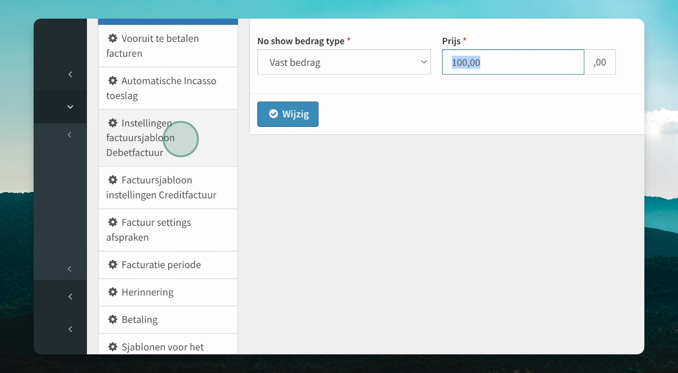Click gear icon beside Herinnering

point(112,292)
